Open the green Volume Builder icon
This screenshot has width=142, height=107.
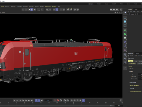point(125,38)
